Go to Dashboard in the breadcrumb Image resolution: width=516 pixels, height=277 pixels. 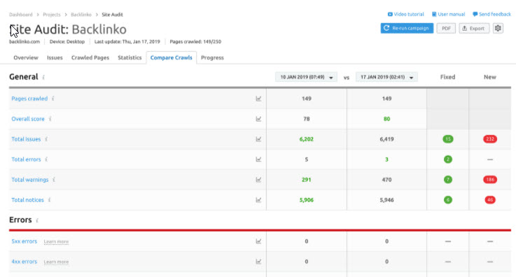coord(21,15)
